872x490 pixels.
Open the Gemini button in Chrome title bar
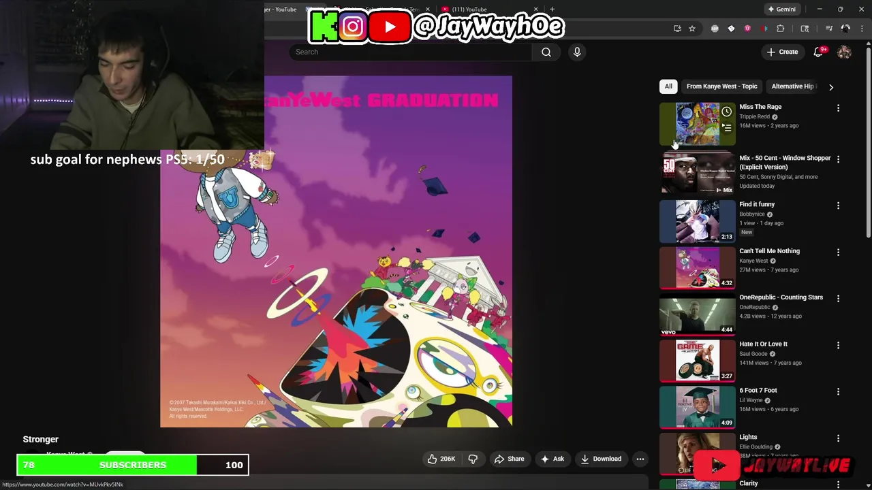coord(781,10)
